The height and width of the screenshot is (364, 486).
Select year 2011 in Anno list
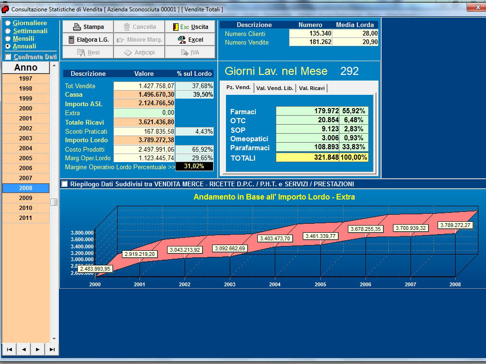tap(26, 218)
